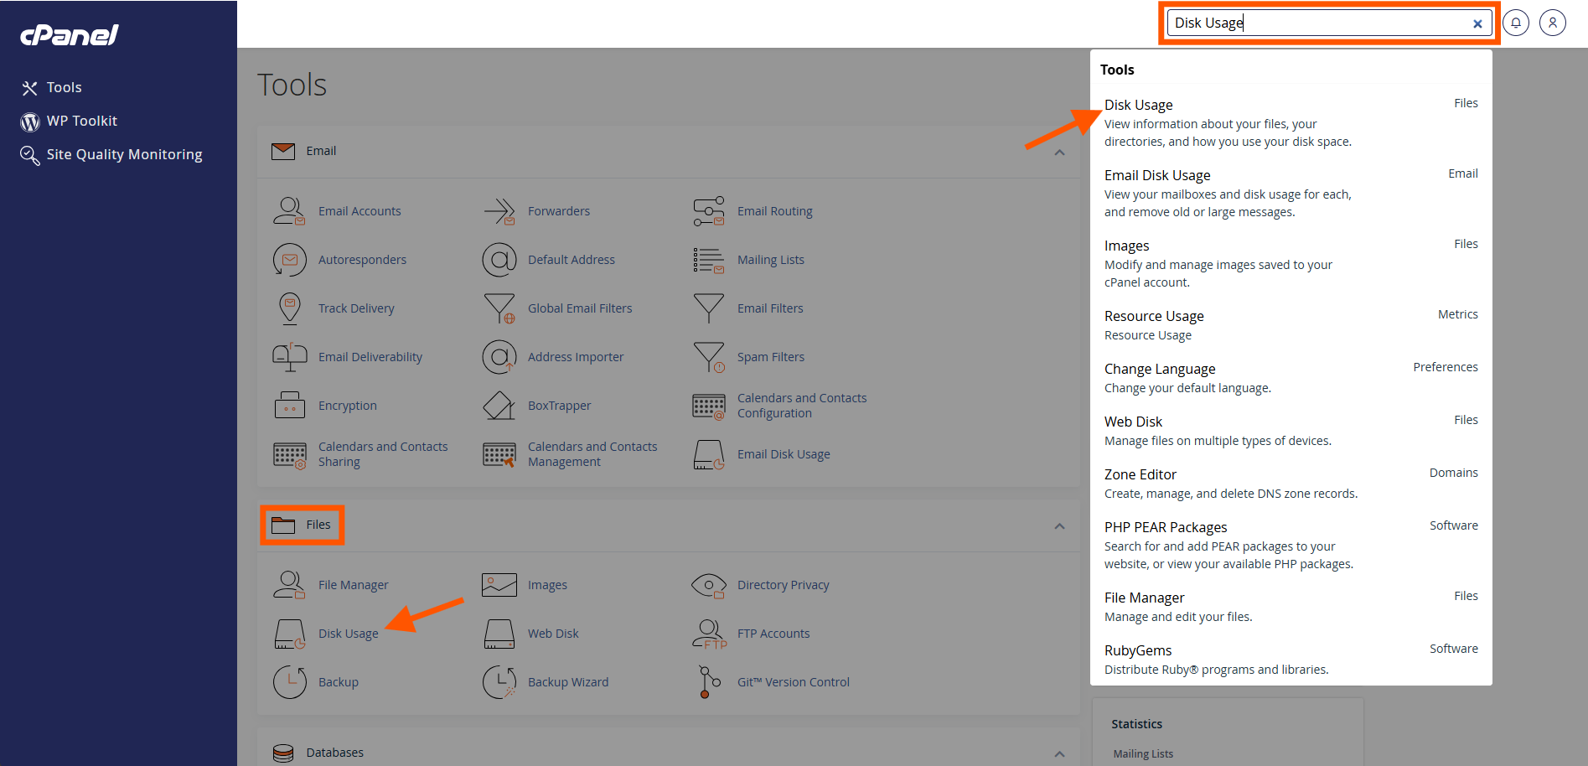The image size is (1588, 766).
Task: Collapse the Databases section chevron
Action: click(x=1059, y=753)
